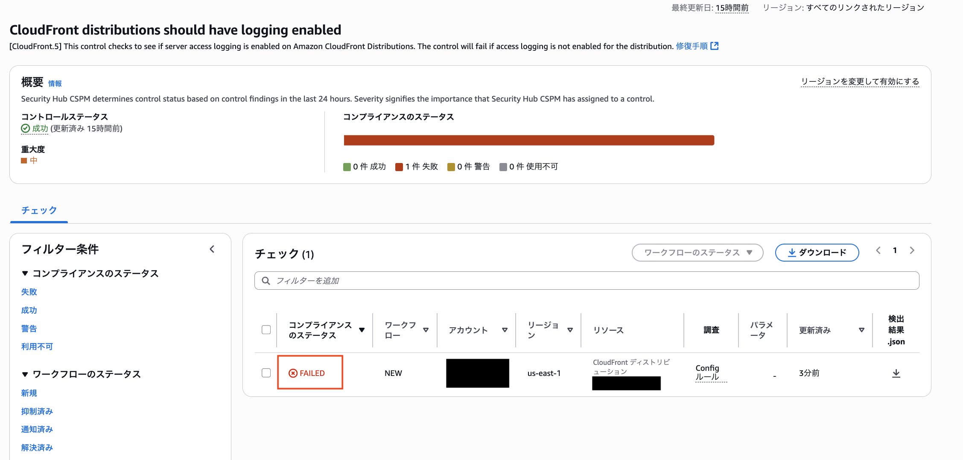Click the チェック (1) table heading
This screenshot has width=963, height=460.
[284, 254]
